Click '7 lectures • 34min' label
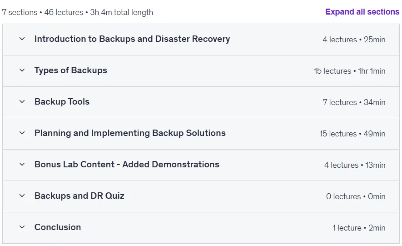The image size is (402, 246). 354,102
